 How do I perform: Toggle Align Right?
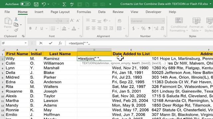pyautogui.click(x=99, y=28)
